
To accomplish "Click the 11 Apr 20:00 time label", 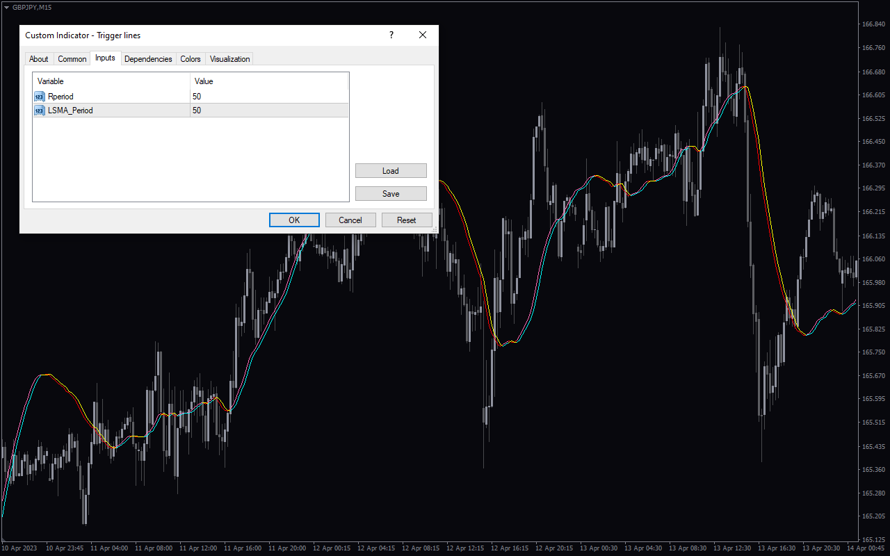I will pyautogui.click(x=287, y=548).
